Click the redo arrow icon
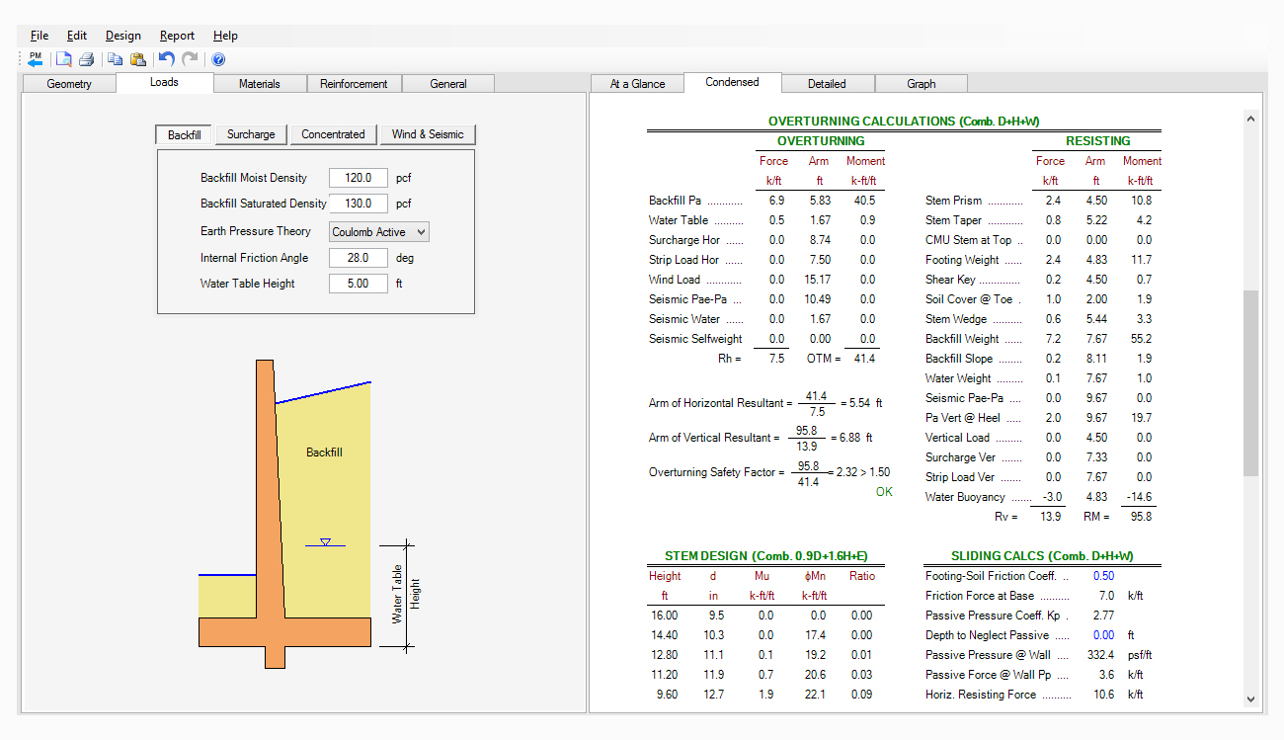Screen dimensions: 1284x740 [190, 60]
